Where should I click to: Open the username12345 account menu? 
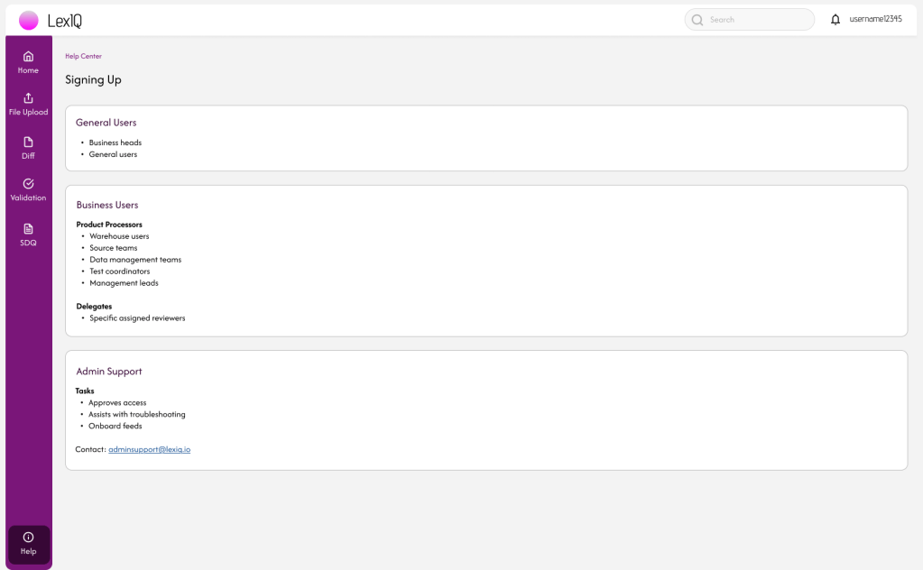coord(875,19)
